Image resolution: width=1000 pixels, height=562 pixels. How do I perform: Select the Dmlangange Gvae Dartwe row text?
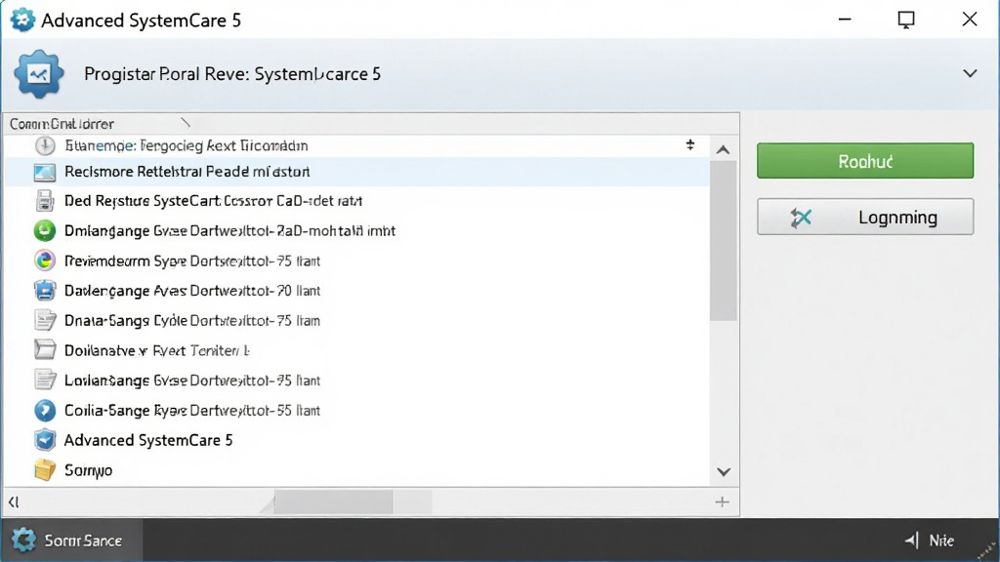coord(229,231)
